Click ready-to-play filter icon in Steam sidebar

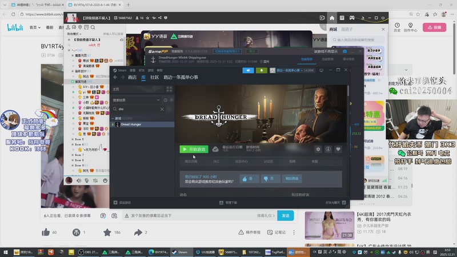171,100
